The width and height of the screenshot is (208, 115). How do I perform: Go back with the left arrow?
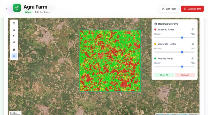pos(7,9)
